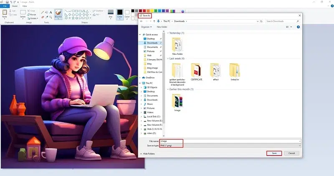
Task: Collapse the Hide Folders panel
Action: click(x=147, y=153)
